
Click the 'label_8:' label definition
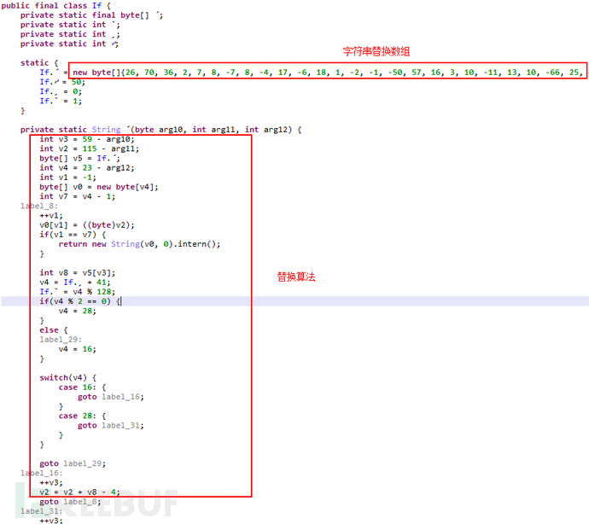point(39,207)
